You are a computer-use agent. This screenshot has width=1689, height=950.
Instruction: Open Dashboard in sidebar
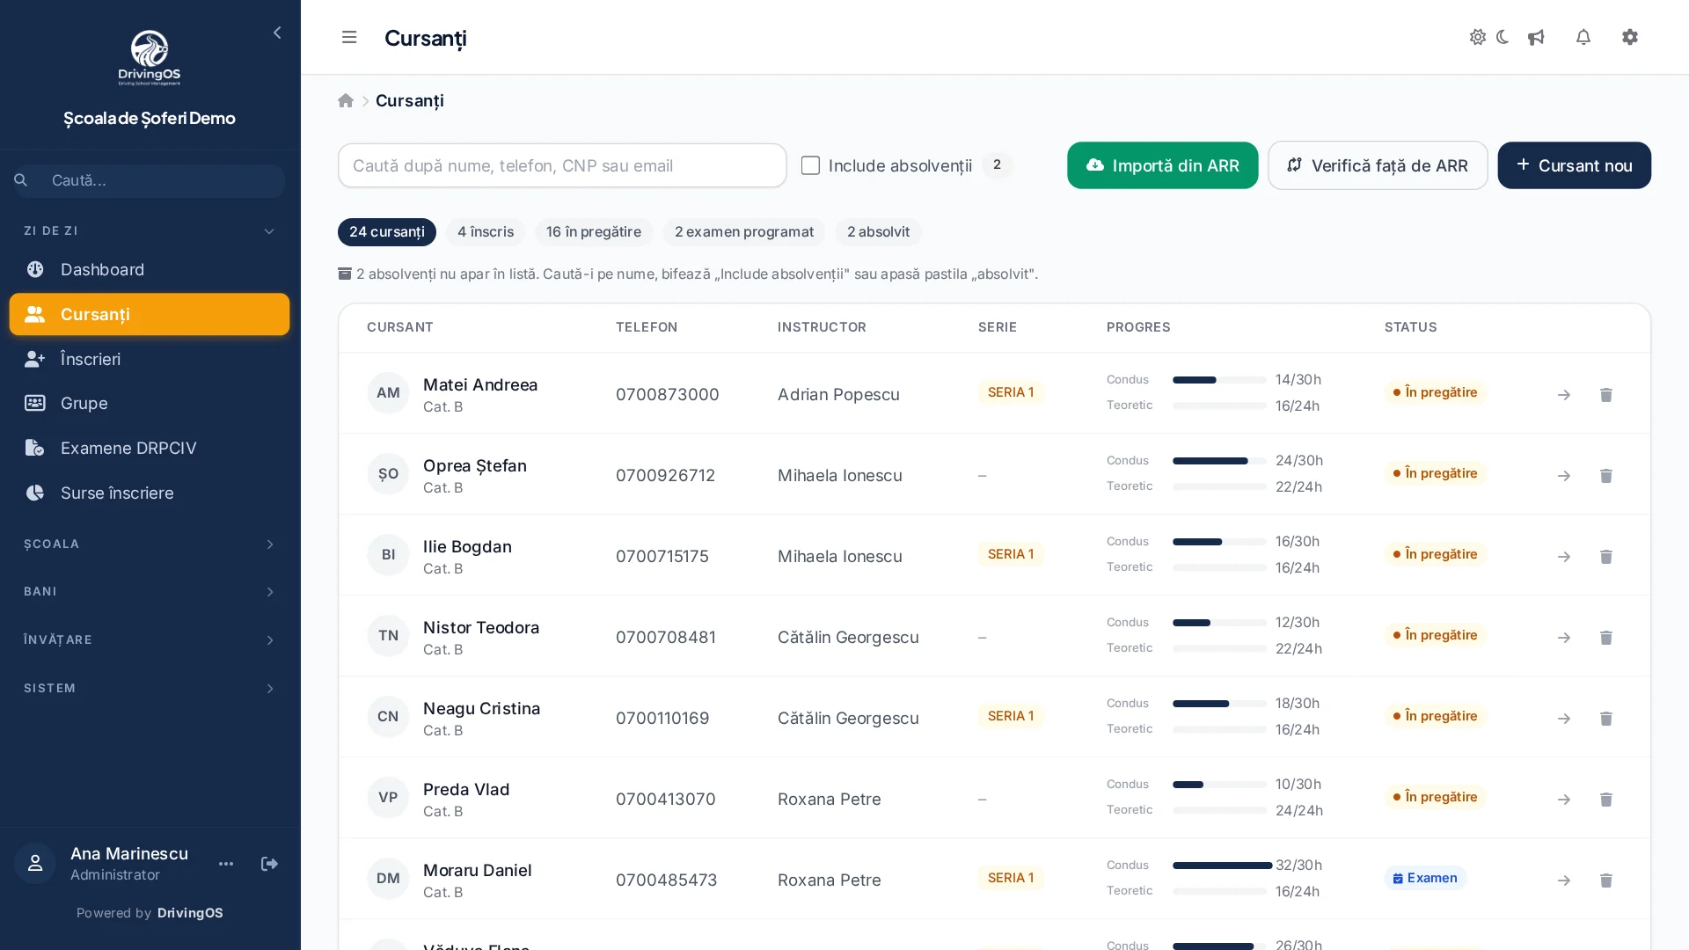pyautogui.click(x=150, y=269)
